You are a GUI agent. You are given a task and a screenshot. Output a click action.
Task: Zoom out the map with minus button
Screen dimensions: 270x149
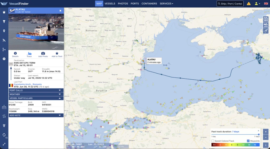(x=266, y=137)
